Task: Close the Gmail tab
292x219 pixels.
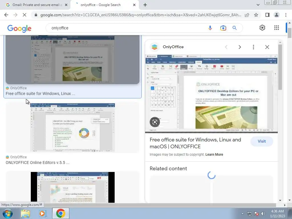Action: [66, 5]
